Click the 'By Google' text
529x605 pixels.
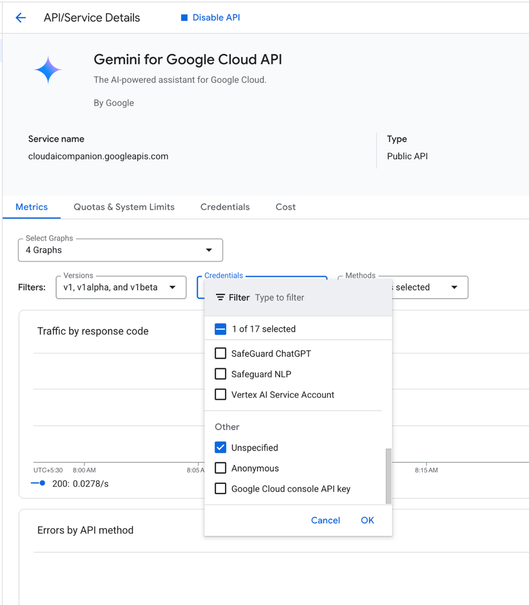tap(114, 103)
